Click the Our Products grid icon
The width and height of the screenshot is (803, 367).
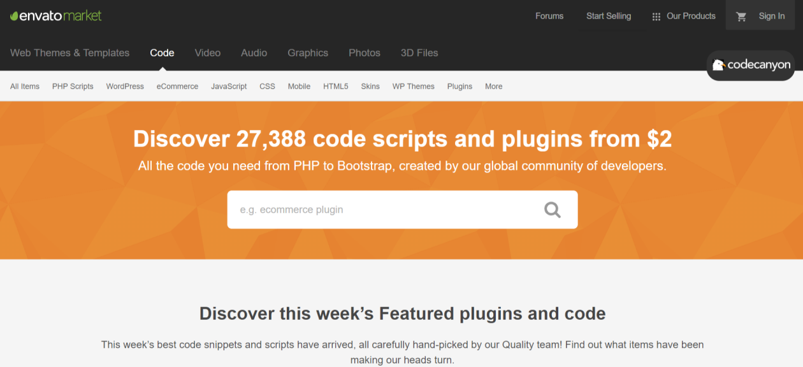(x=656, y=17)
